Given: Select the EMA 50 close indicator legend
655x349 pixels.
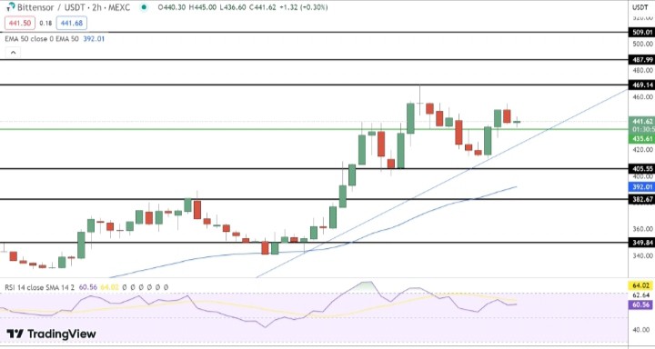Looking at the screenshot, I should pyautogui.click(x=42, y=39).
